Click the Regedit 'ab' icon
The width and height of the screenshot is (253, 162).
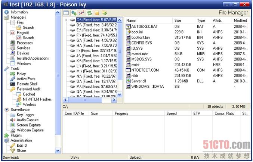13,33
